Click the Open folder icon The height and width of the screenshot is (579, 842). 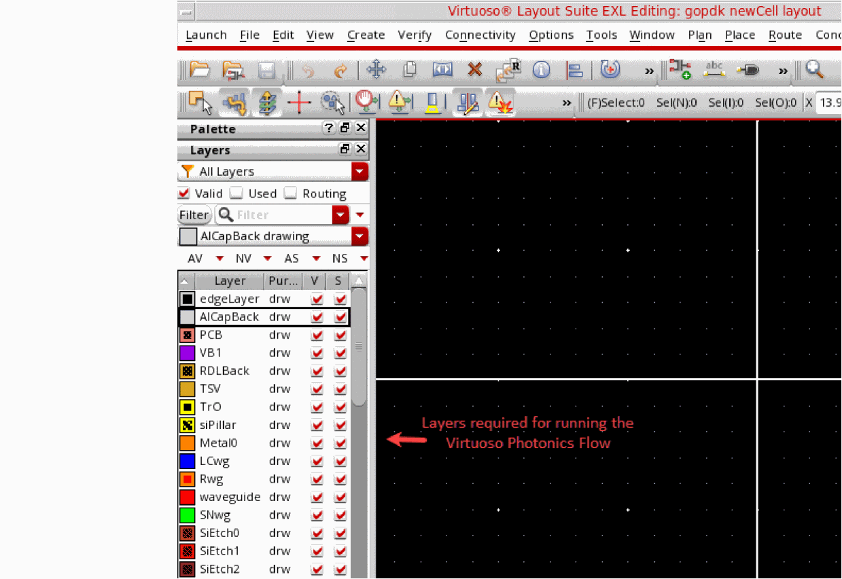point(200,69)
